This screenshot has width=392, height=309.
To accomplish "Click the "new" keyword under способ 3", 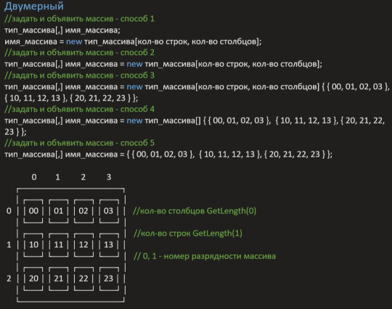I will [134, 87].
